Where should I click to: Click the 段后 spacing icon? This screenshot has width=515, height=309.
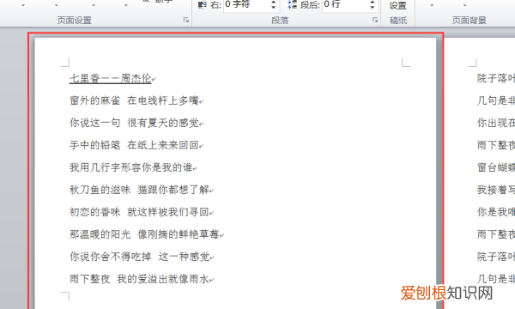(x=292, y=4)
